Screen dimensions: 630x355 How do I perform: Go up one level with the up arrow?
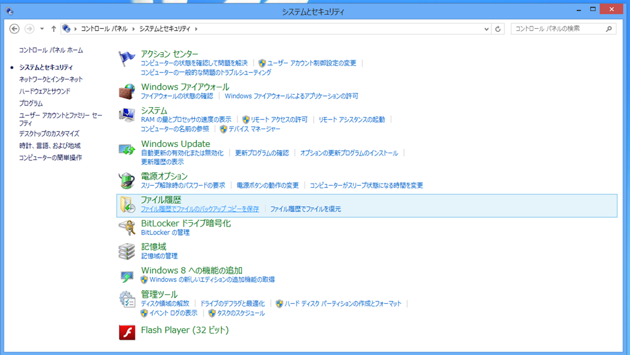pyautogui.click(x=54, y=29)
